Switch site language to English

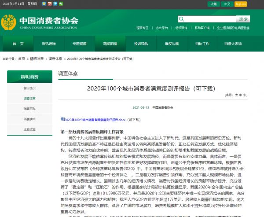click(241, 4)
